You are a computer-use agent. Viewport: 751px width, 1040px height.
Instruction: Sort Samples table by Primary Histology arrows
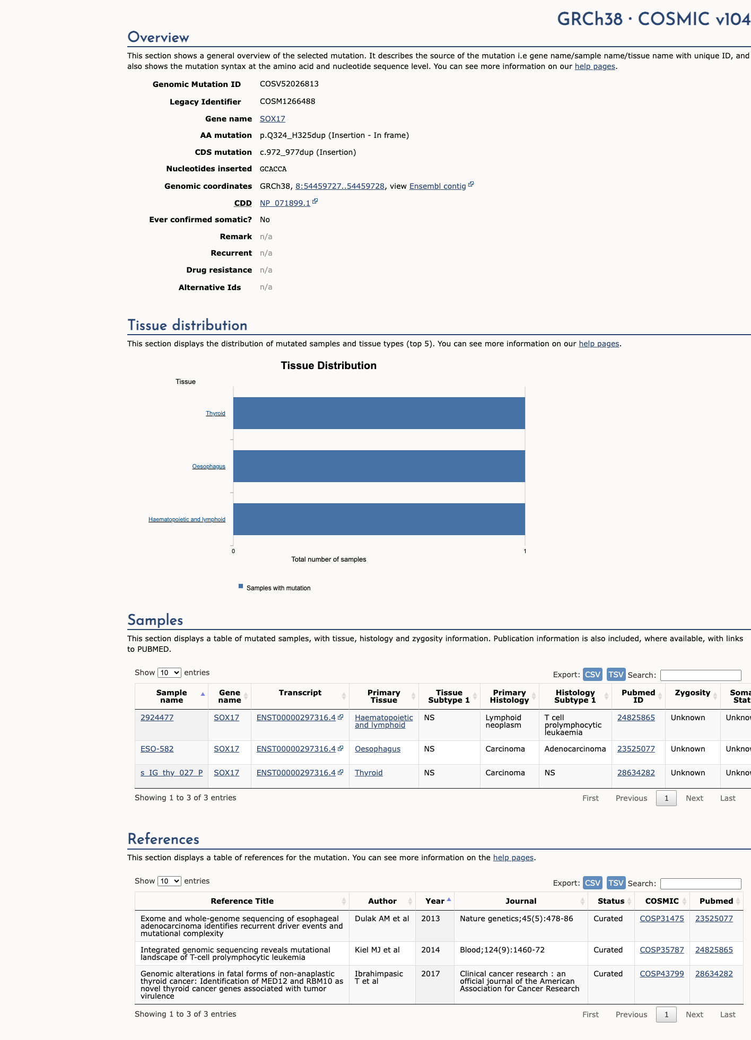[x=534, y=696]
